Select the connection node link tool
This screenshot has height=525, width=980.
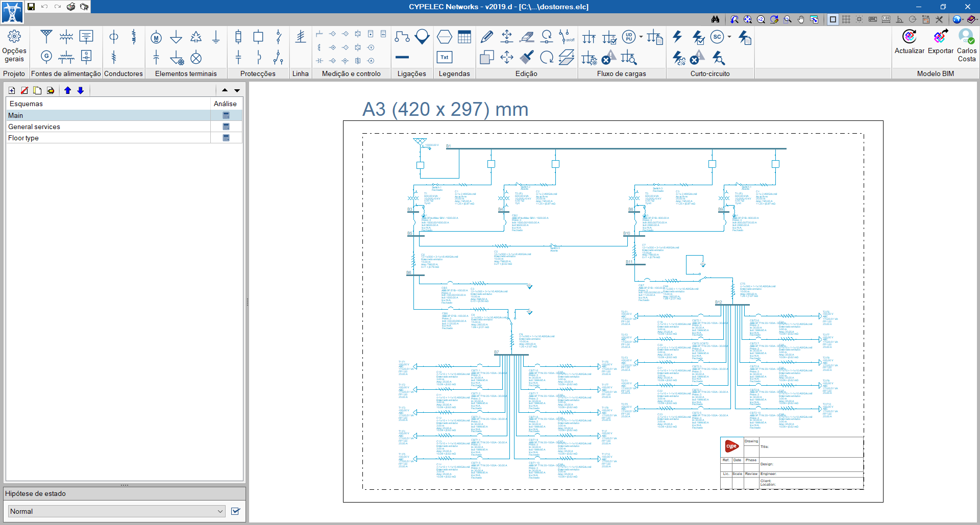click(x=402, y=37)
